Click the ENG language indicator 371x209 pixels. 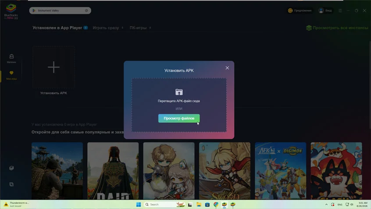click(x=340, y=205)
